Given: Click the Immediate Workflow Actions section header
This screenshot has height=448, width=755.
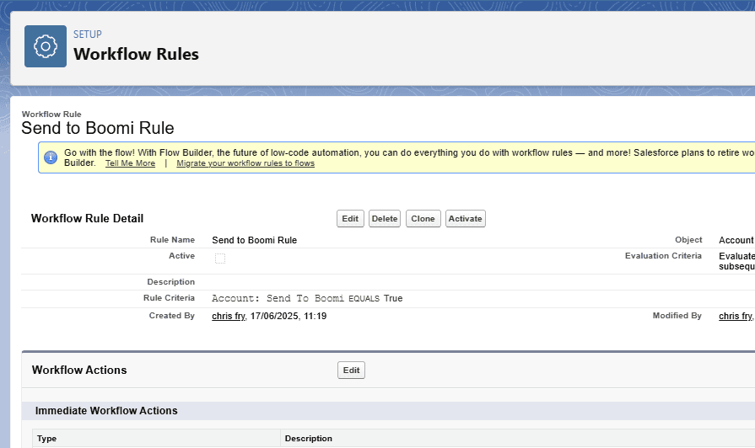Looking at the screenshot, I should 106,411.
